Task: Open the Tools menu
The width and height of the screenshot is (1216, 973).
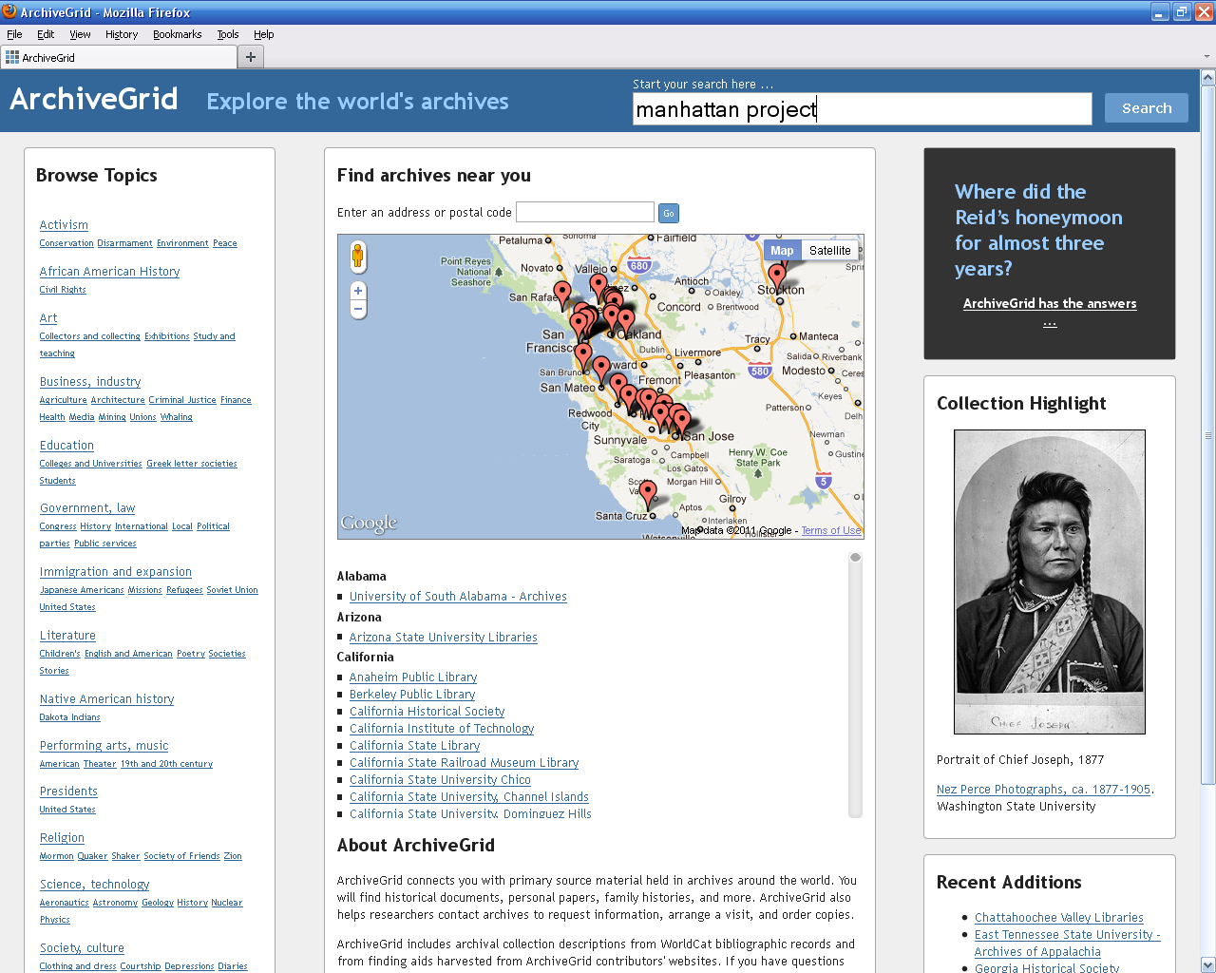Action: coord(228,34)
